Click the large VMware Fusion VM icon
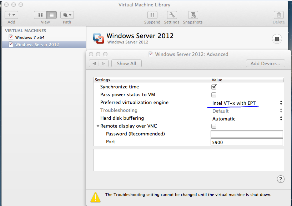The width and height of the screenshot is (292, 206). coord(99,38)
